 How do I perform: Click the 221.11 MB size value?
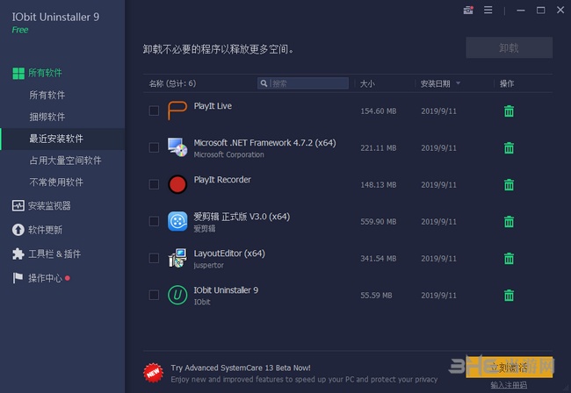click(379, 148)
